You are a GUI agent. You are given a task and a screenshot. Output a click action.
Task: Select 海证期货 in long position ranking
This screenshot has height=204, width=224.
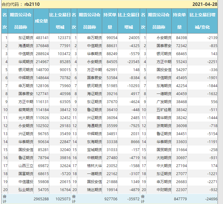tap(94, 94)
